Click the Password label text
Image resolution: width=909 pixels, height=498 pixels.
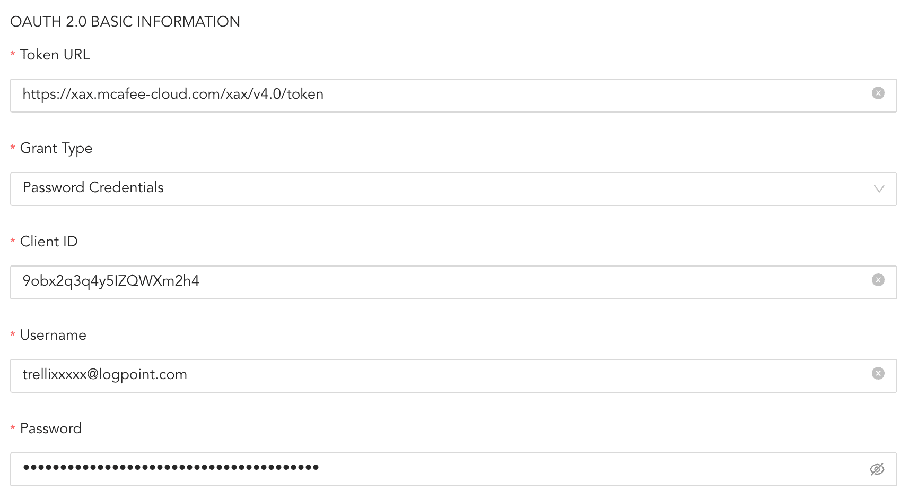coord(51,428)
